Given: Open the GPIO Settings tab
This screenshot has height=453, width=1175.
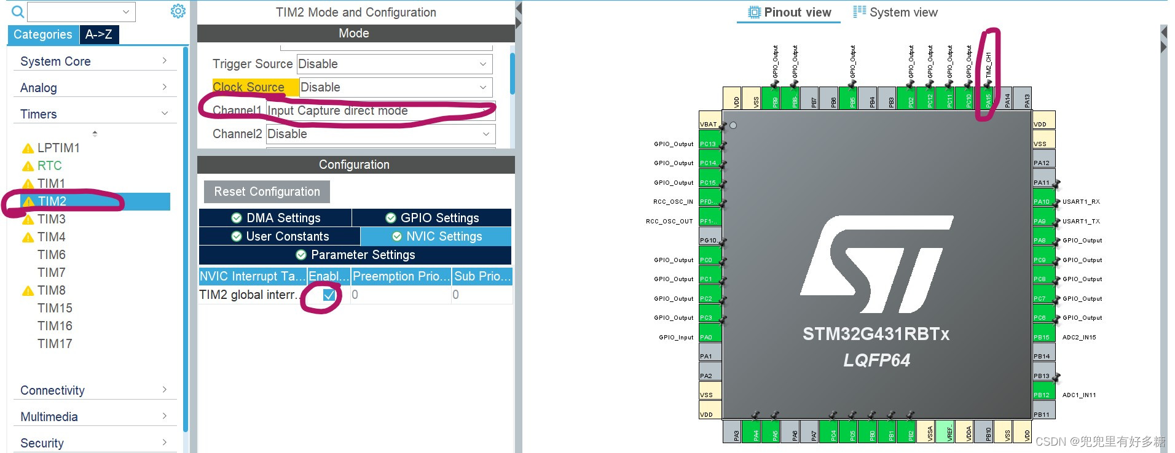Looking at the screenshot, I should 432,218.
